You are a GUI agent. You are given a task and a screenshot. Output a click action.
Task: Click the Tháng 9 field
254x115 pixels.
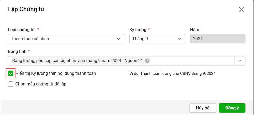tap(152, 39)
